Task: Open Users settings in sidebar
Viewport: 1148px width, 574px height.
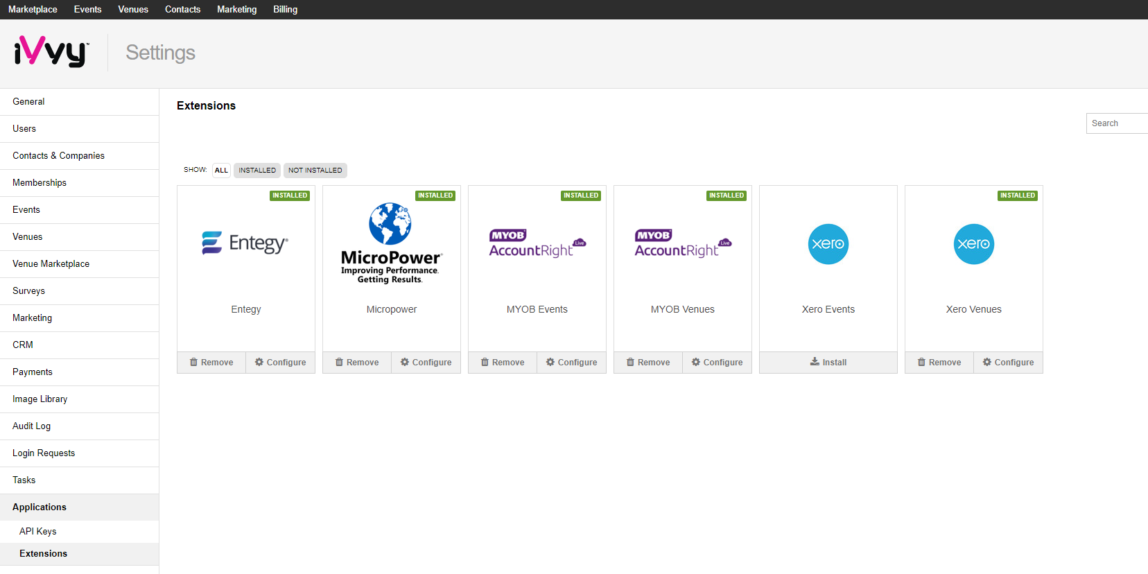Action: (x=79, y=129)
